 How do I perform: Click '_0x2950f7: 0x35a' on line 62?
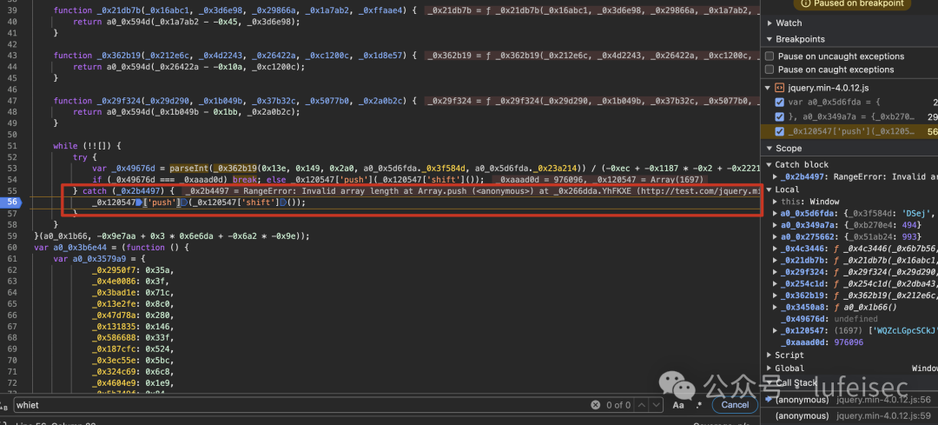[x=134, y=270]
